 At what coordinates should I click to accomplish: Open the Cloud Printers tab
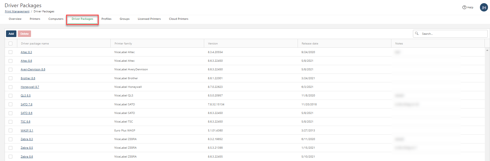point(179,19)
